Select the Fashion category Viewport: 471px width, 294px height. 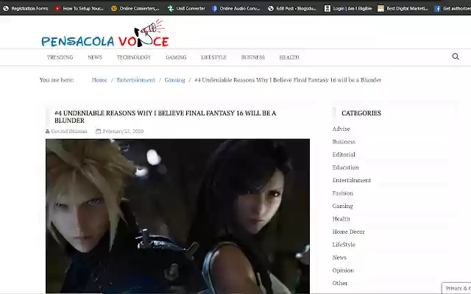click(343, 193)
